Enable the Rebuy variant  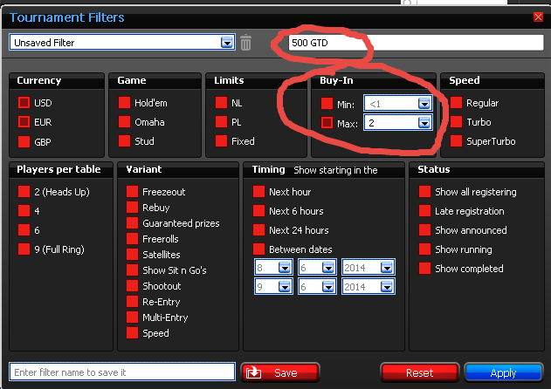tap(132, 208)
